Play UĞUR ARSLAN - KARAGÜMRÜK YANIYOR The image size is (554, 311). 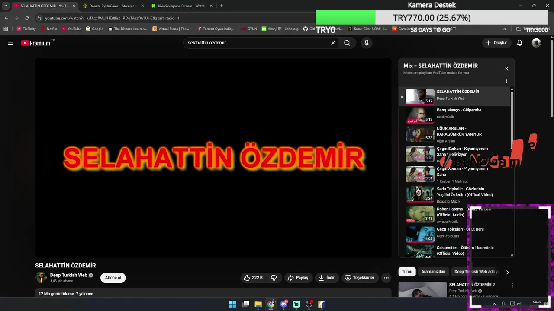454,134
